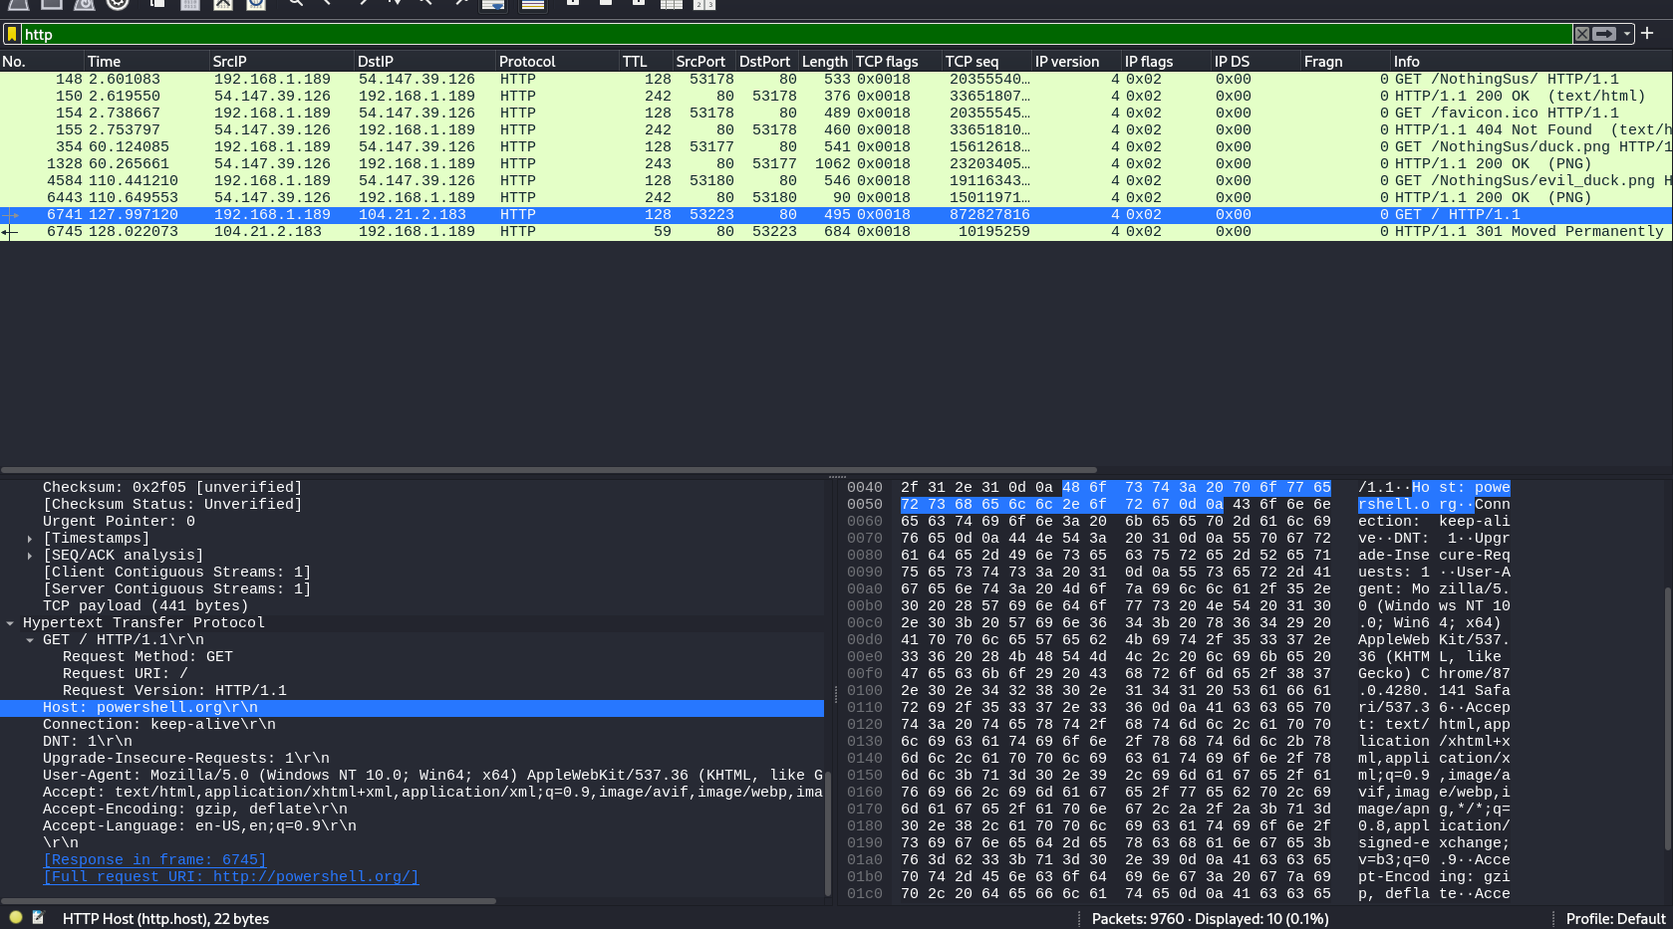Clear the http display filter

(1582, 34)
